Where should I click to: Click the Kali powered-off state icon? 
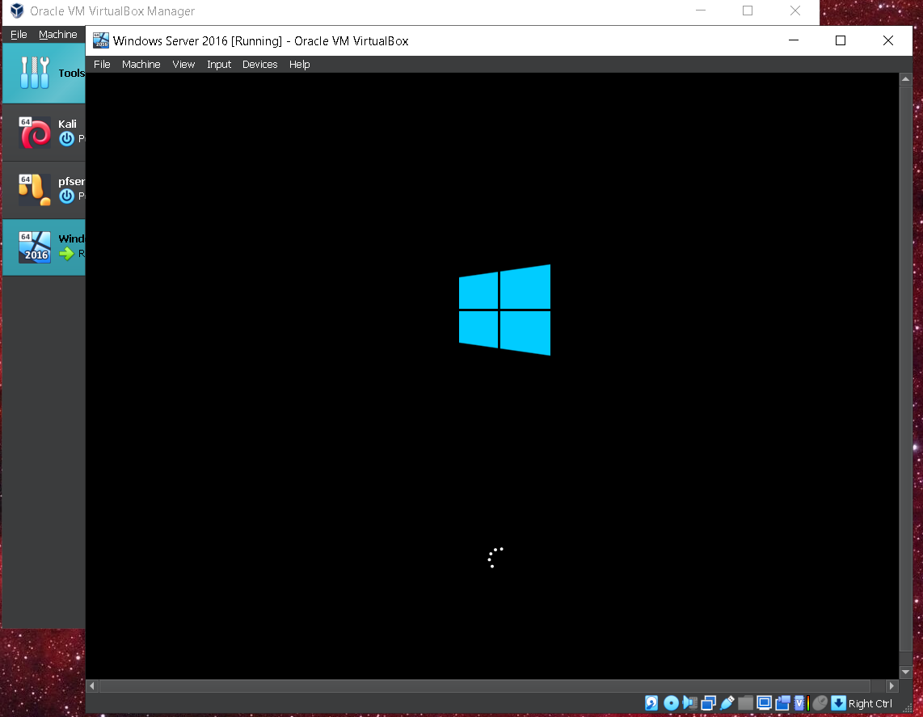[x=66, y=139]
